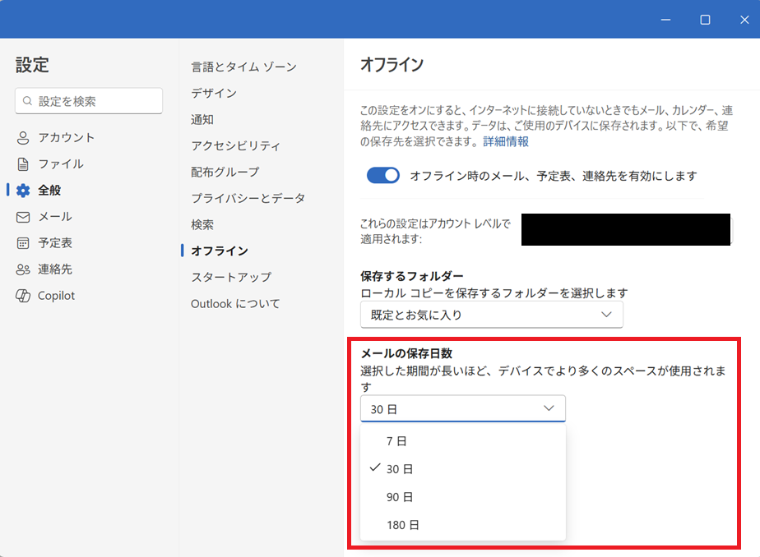The height and width of the screenshot is (557, 760).
Task: Open the 詳細情報 link
Action: click(x=505, y=141)
